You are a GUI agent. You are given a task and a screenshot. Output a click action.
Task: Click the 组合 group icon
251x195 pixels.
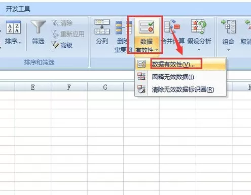click(228, 26)
